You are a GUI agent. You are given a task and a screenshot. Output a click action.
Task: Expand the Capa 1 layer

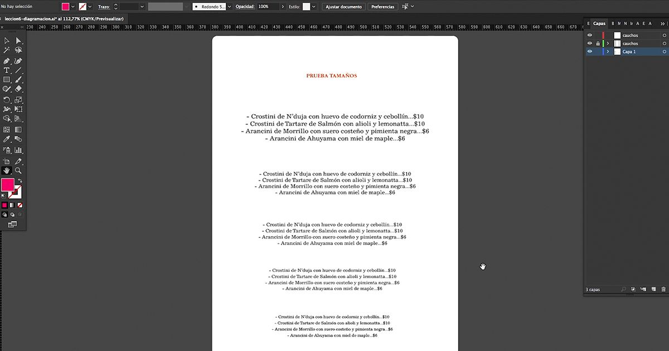click(608, 52)
